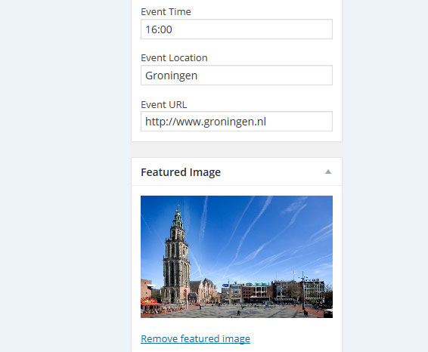Click the Event URL label
The height and width of the screenshot is (352, 428).
tap(164, 104)
